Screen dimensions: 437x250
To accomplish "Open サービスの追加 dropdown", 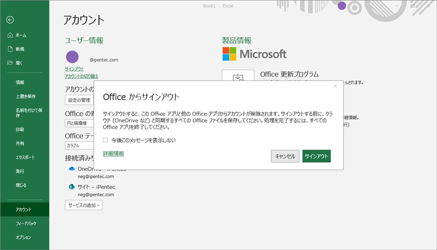I will (x=83, y=205).
